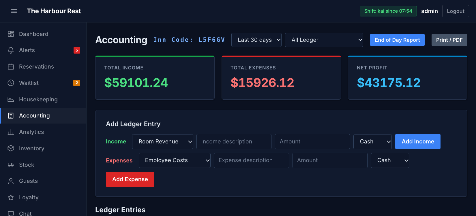476x216 pixels.
Task: Click the red Add Expense button
Action: tap(130, 179)
